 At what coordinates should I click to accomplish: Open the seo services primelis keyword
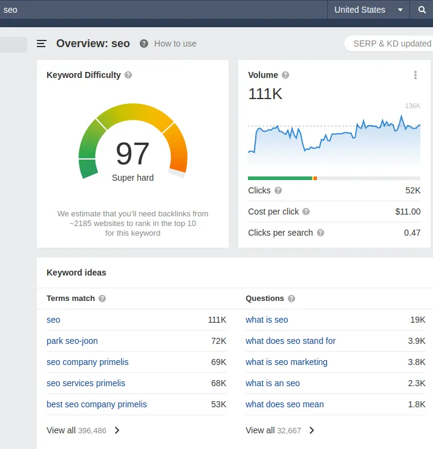click(x=86, y=383)
